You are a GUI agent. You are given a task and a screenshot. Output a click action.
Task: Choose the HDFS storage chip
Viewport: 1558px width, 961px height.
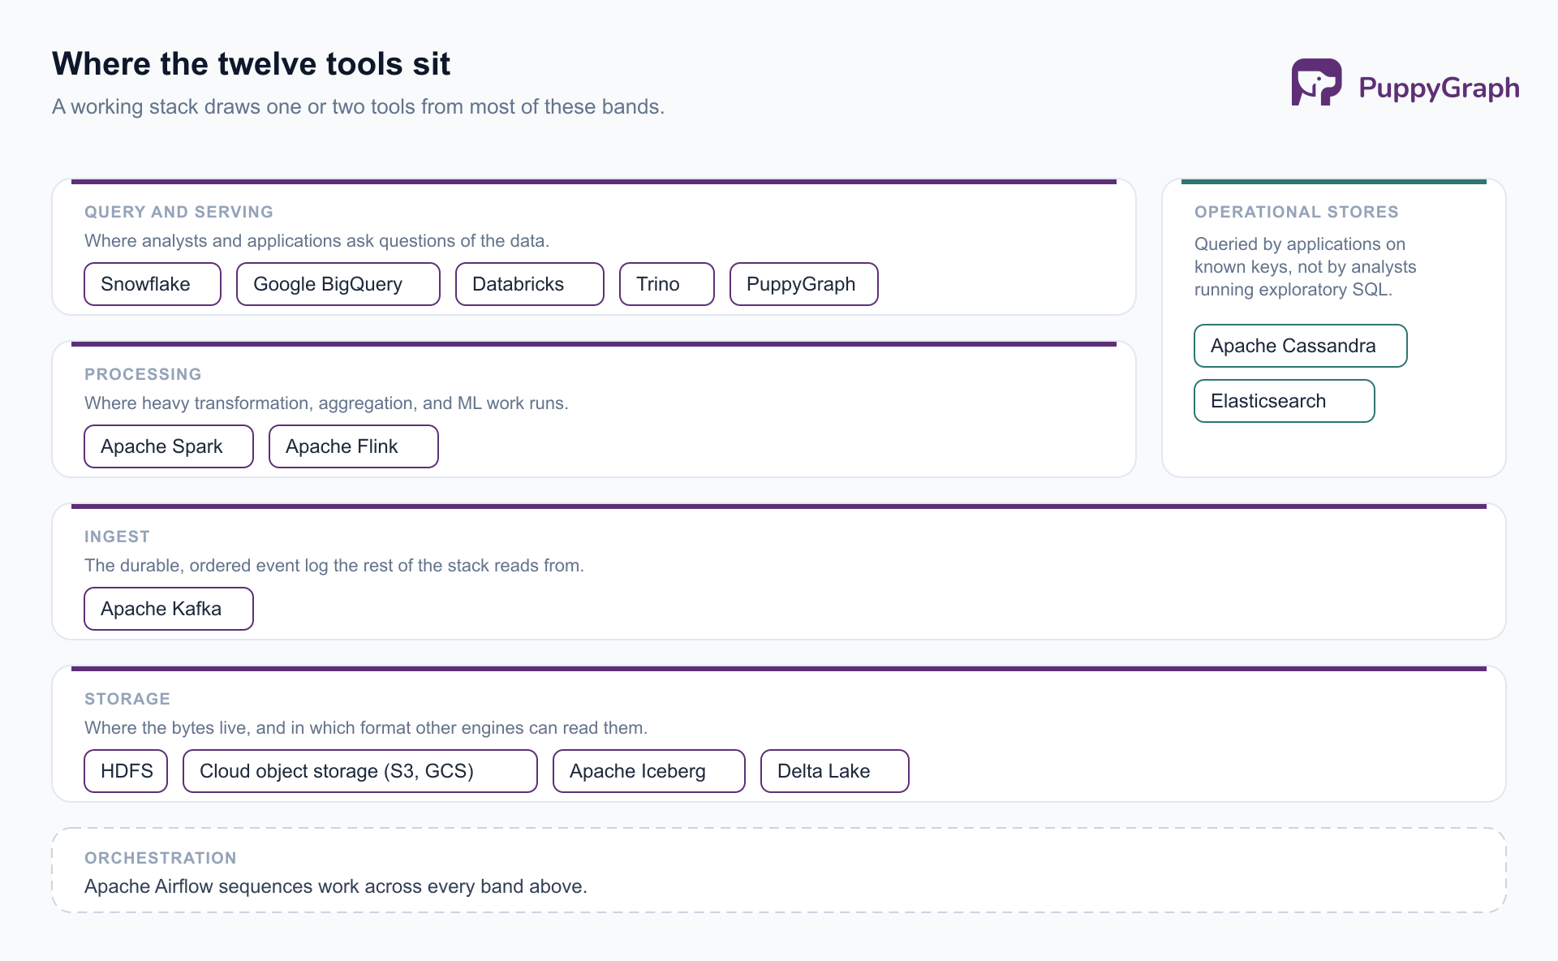[x=126, y=771]
